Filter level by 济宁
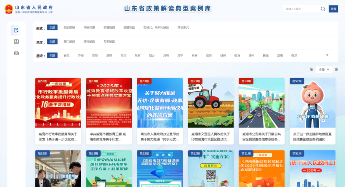The width and height of the screenshot is (345, 187). pyautogui.click(x=180, y=56)
